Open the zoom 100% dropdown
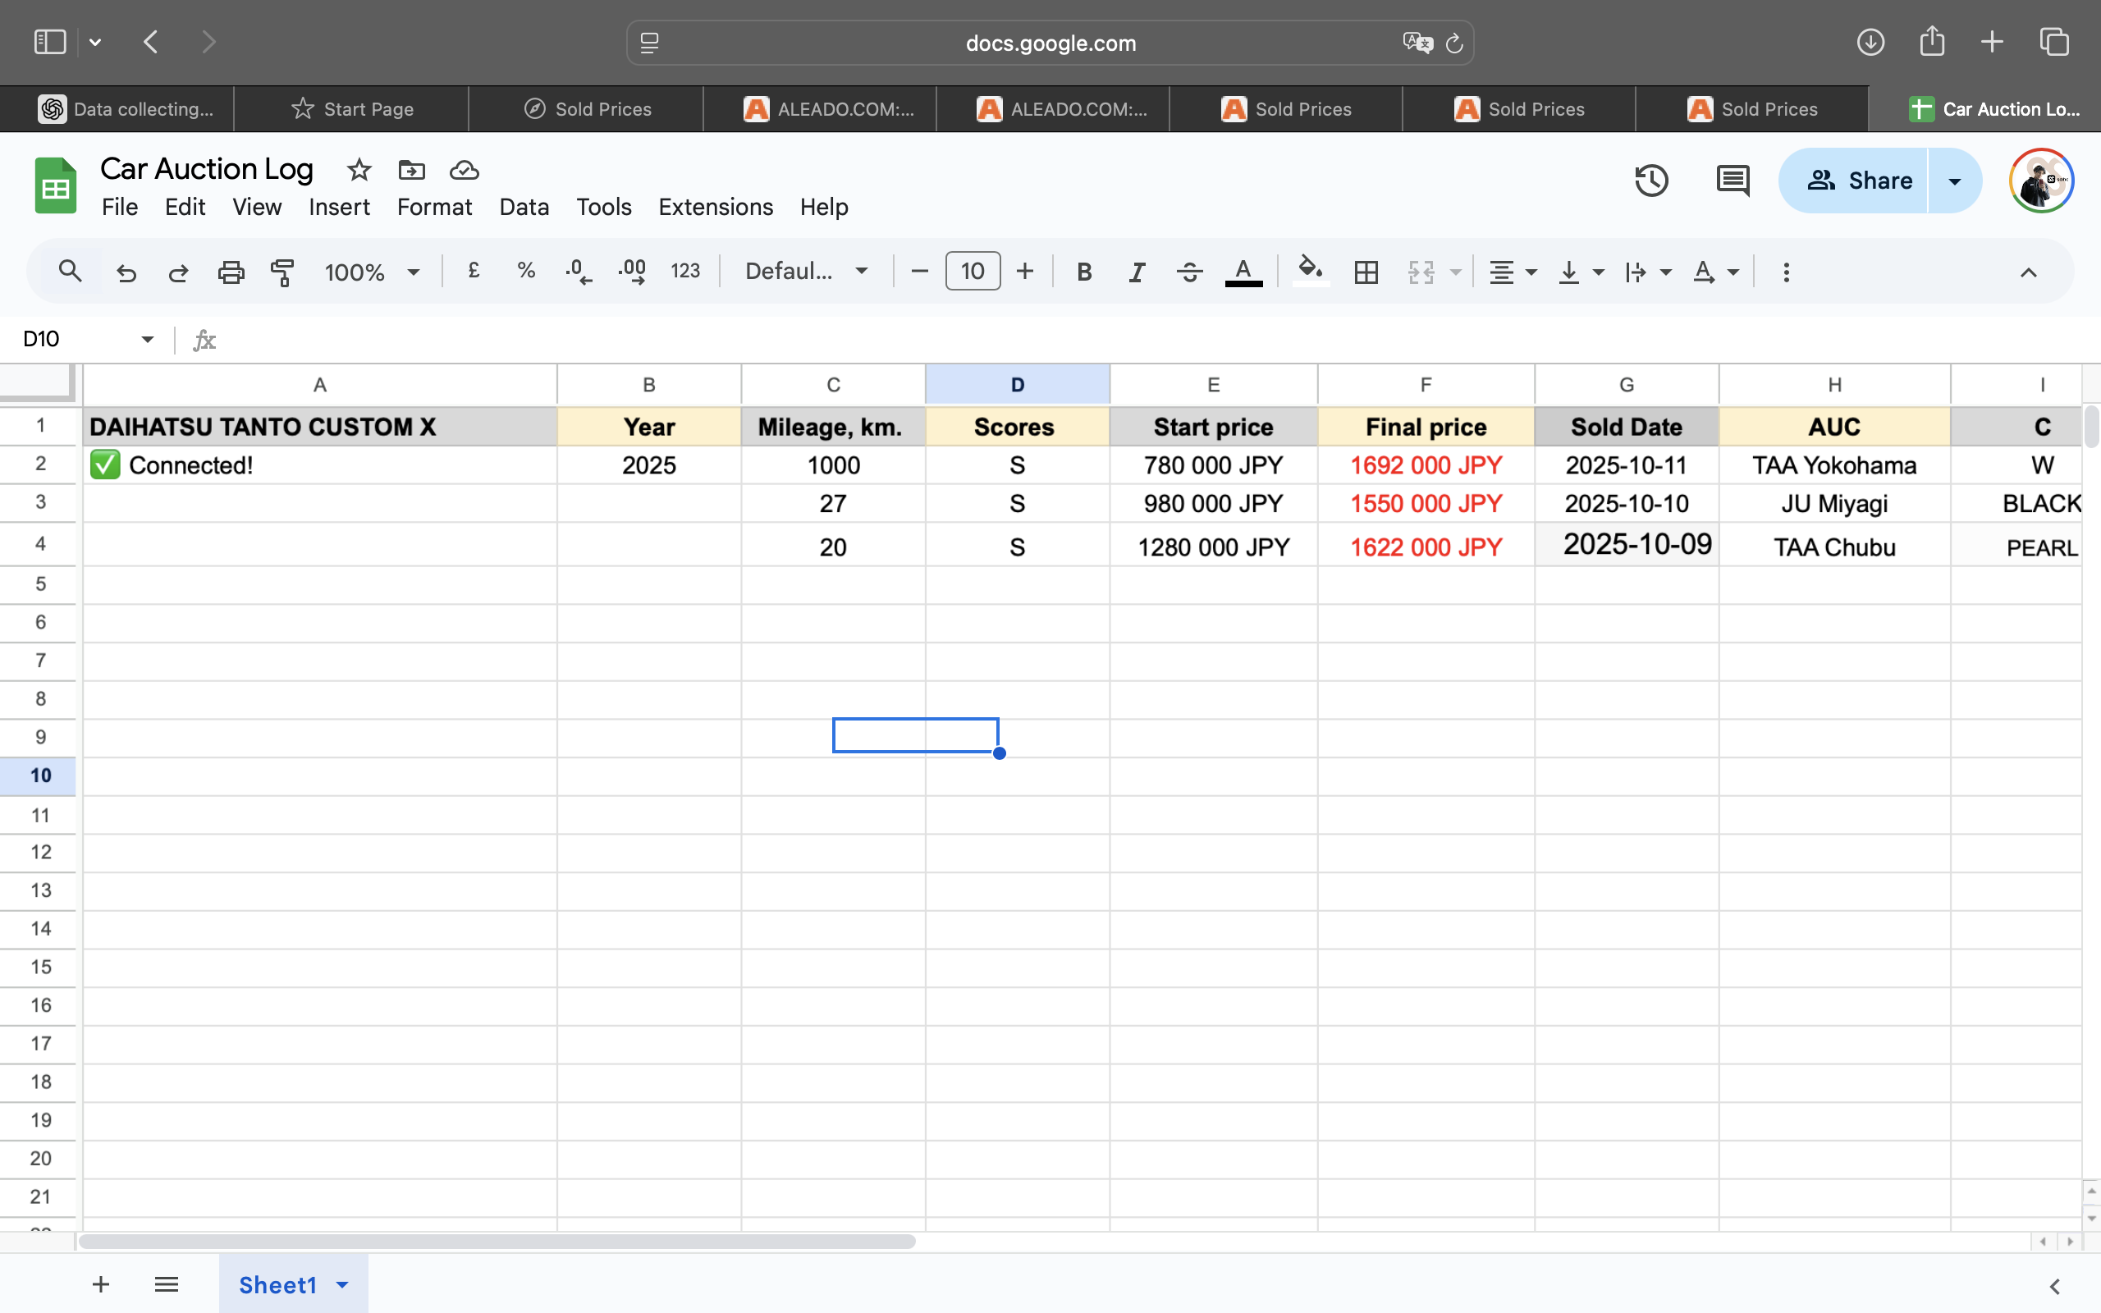Screen dimensions: 2101x1313 pyautogui.click(x=372, y=272)
